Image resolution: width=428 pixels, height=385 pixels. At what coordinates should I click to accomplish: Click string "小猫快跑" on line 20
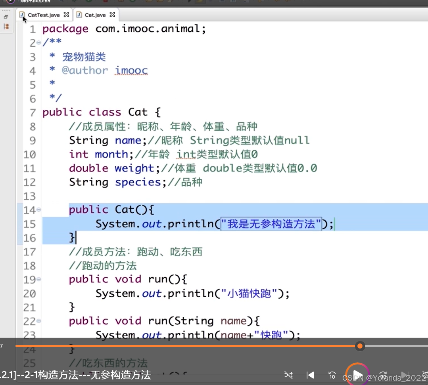(x=249, y=294)
